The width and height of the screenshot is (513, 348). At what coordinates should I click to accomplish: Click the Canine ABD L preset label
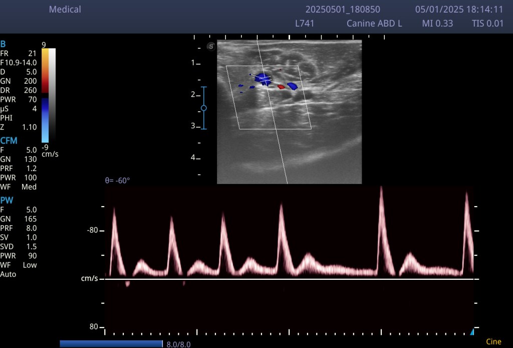(374, 24)
